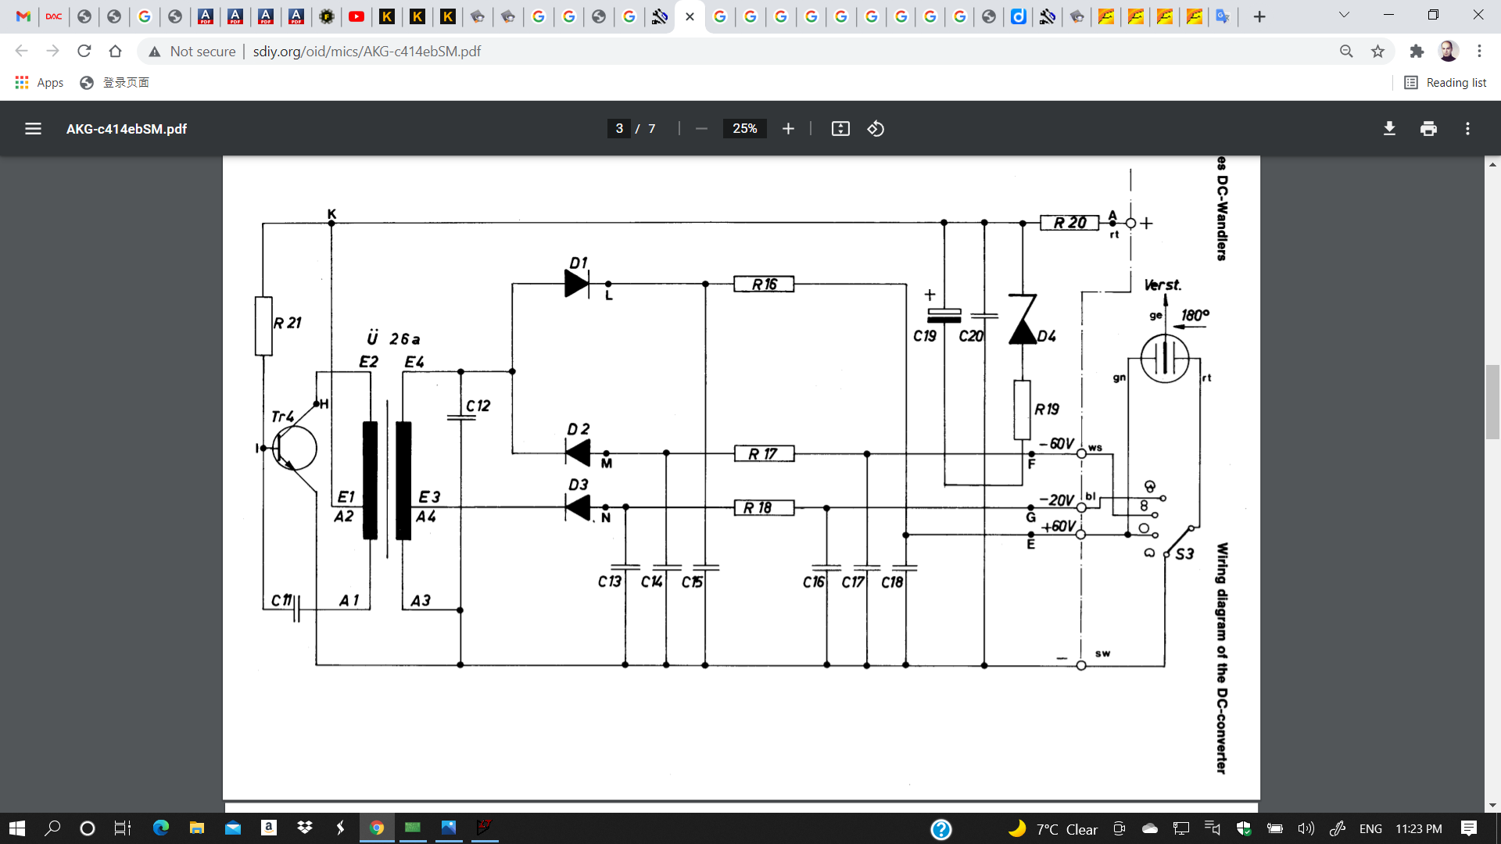1501x844 pixels.
Task: Click the address bar URL
Action: [x=367, y=51]
